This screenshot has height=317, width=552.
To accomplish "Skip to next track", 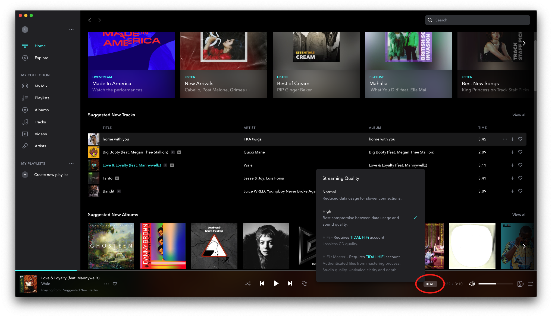I will click(290, 283).
